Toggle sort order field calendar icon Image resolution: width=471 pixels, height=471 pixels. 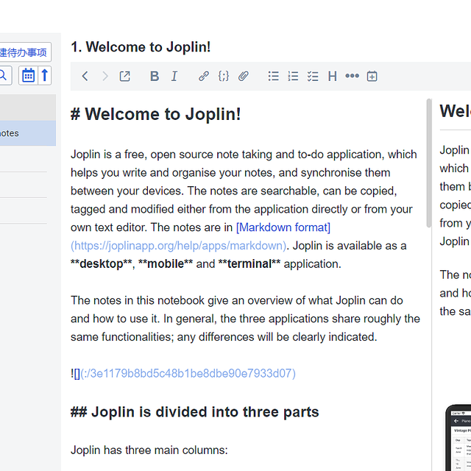pos(28,75)
